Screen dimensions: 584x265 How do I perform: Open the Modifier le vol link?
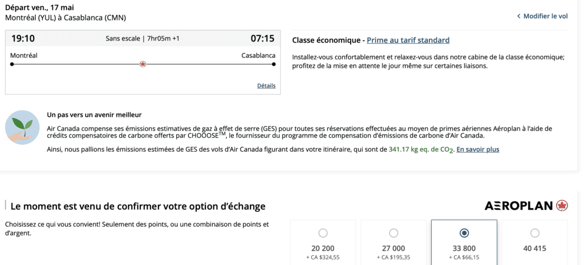pyautogui.click(x=545, y=17)
